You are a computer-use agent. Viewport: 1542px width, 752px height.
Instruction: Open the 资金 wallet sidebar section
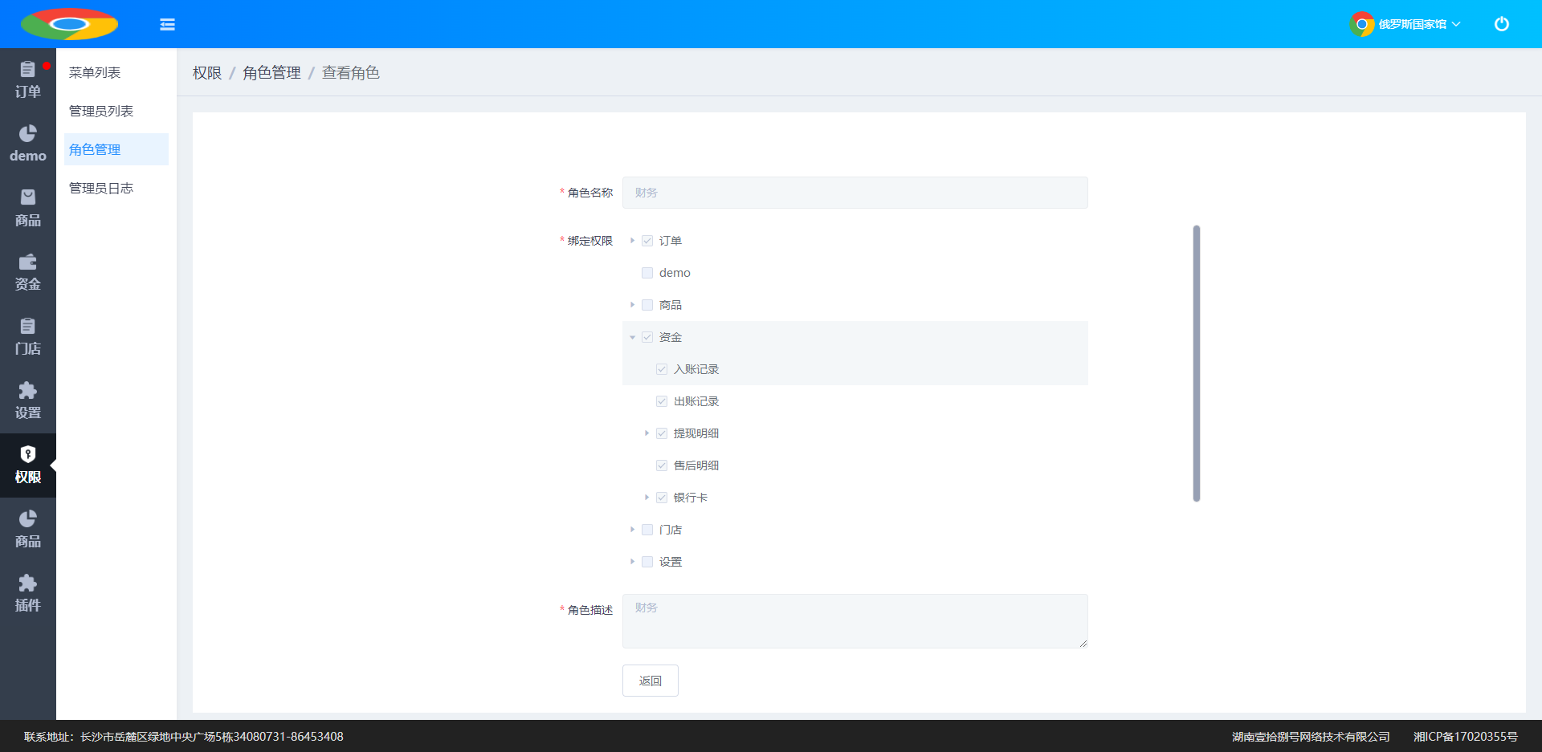tap(28, 273)
